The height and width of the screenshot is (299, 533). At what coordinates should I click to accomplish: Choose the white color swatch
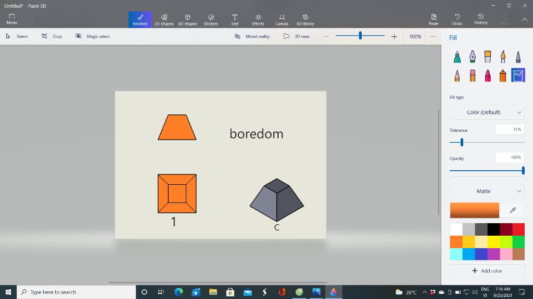[x=456, y=229]
